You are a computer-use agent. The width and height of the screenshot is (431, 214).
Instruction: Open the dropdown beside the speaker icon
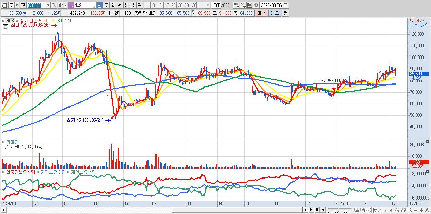tap(65, 5)
